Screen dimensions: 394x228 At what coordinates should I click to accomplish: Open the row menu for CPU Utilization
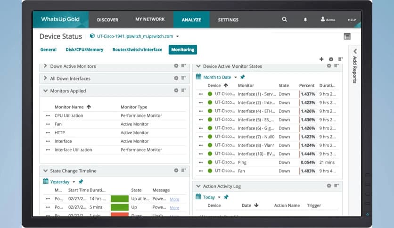tap(48, 115)
